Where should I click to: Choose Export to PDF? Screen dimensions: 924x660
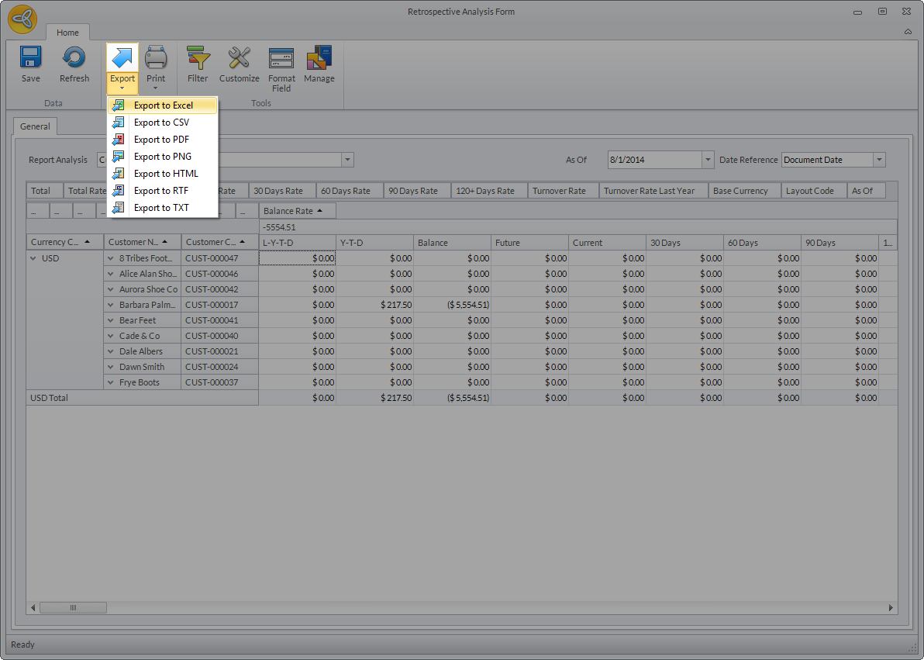(x=161, y=140)
